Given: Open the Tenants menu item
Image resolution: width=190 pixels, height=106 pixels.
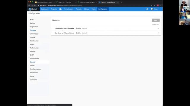Looking at the screenshot, I should (x=79, y=9).
